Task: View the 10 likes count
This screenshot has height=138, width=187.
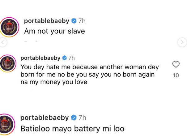Action: tap(176, 75)
